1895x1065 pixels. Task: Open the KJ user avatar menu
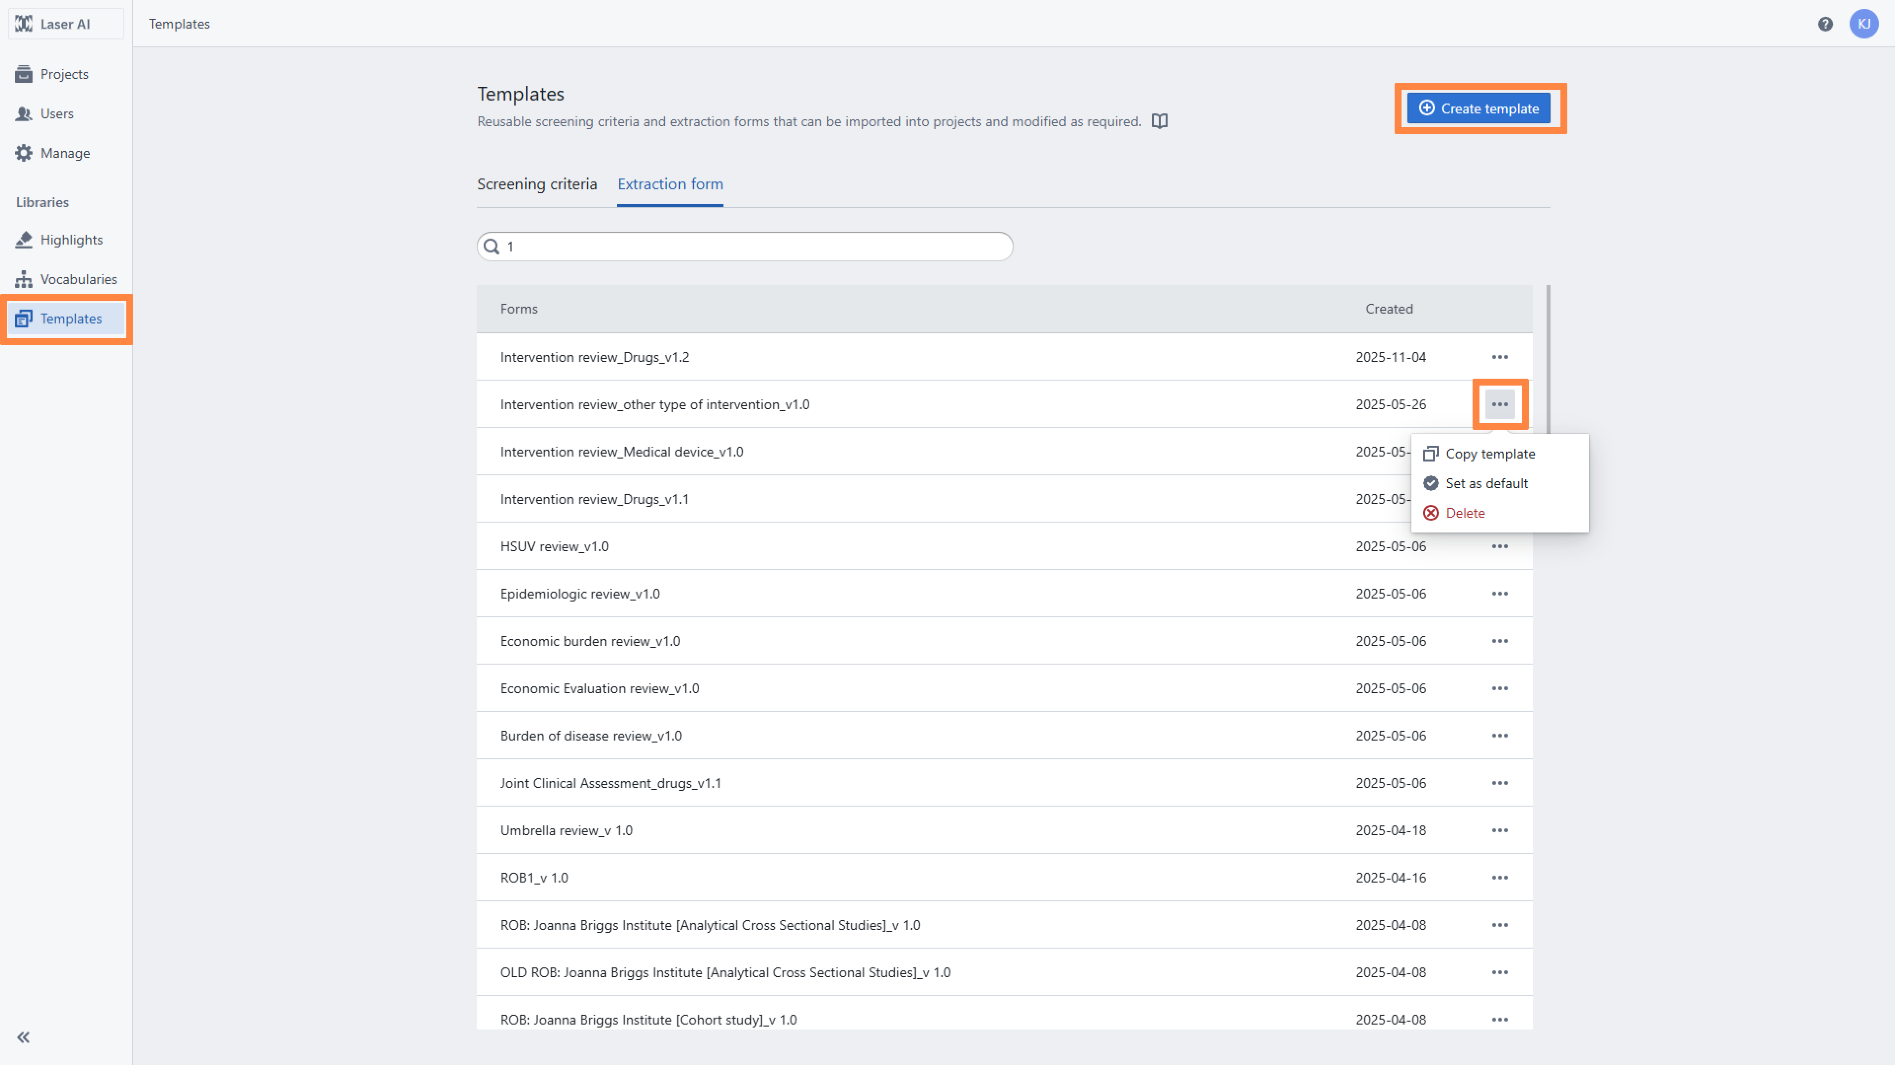coord(1863,24)
